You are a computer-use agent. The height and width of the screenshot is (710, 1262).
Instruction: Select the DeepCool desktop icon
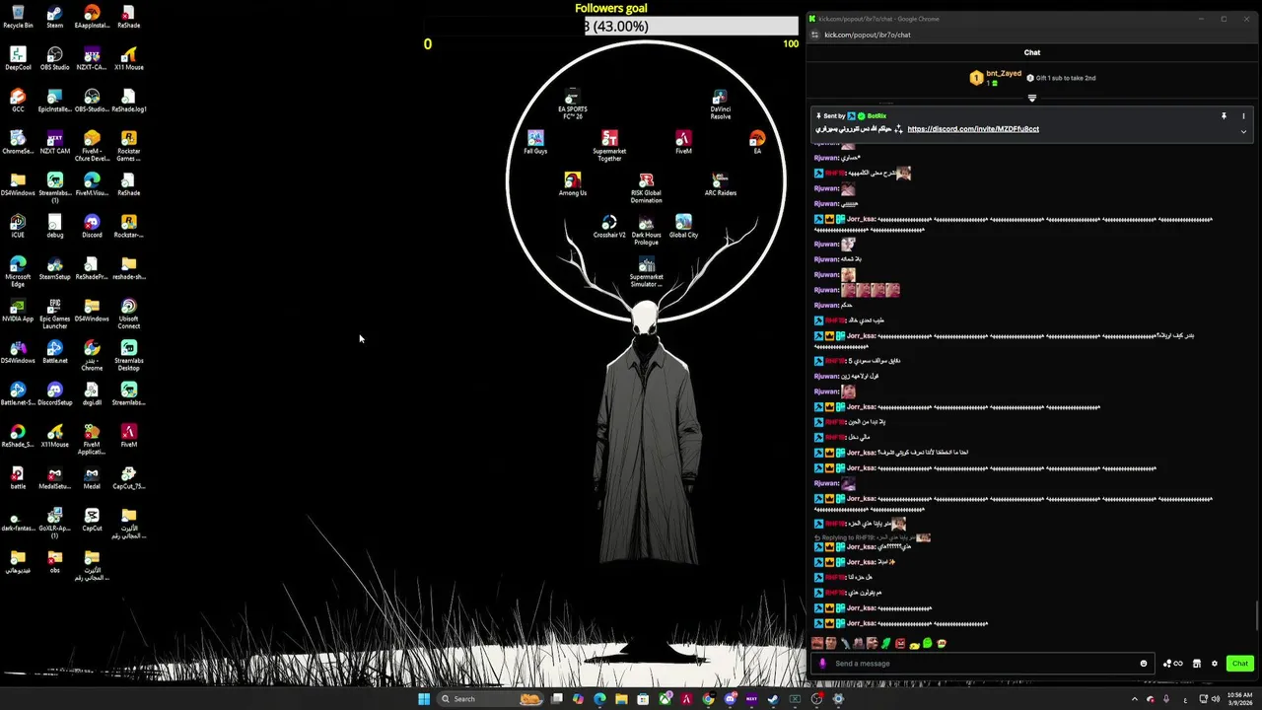coord(18,59)
